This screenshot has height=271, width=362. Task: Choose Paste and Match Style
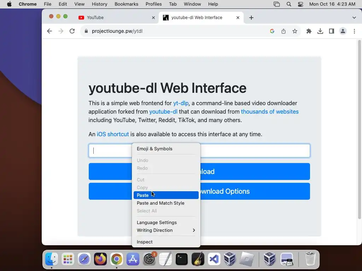pyautogui.click(x=166, y=203)
